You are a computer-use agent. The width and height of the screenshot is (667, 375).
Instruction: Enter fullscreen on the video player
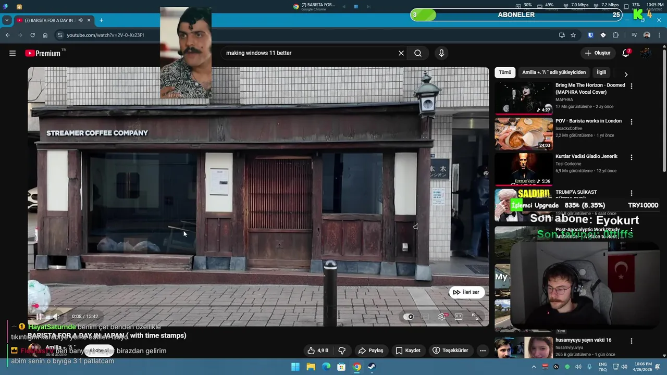(475, 317)
